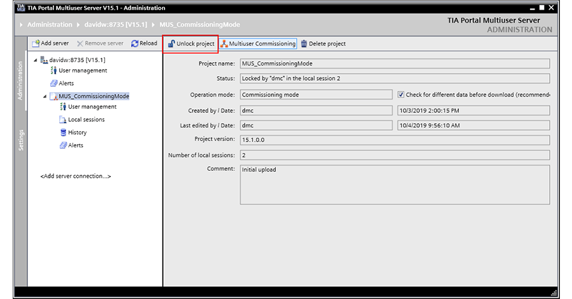Open project User management under MUS_CommissioningMode
Screen dimensions: 572x299
pyautogui.click(x=92, y=107)
